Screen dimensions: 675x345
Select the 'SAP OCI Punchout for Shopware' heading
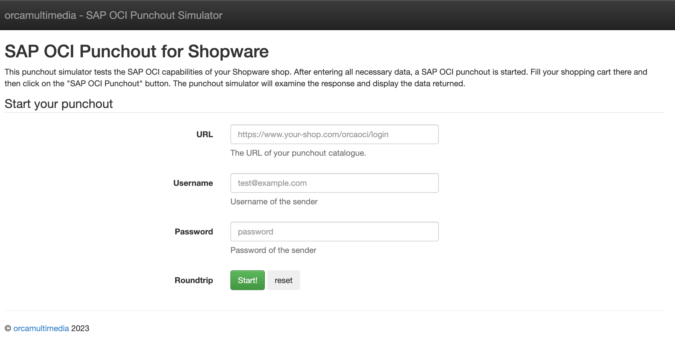point(137,51)
